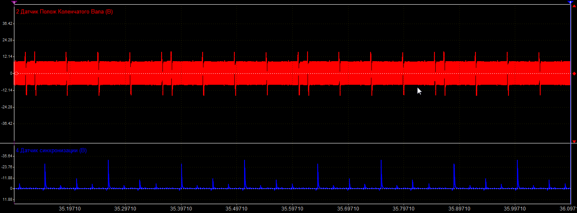
Task: Click the 35.49710 time axis label
Action: pyautogui.click(x=236, y=209)
